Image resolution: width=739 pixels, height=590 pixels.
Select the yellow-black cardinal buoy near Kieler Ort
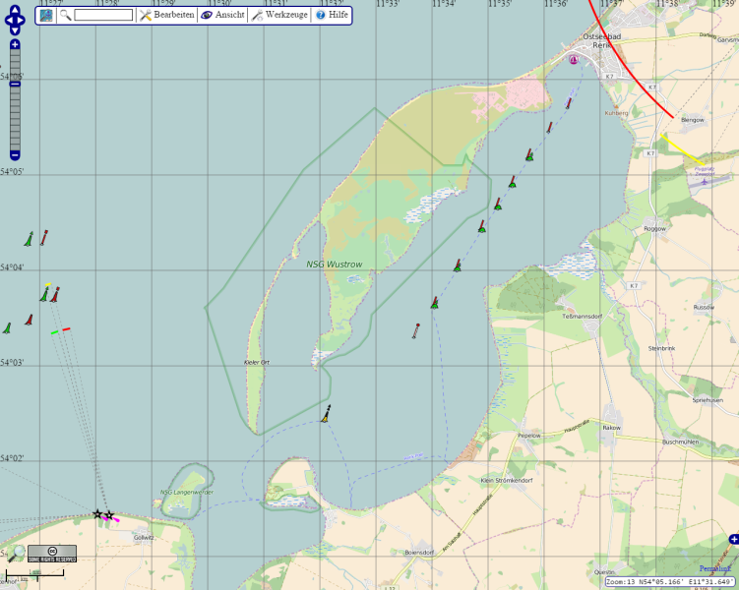[326, 415]
